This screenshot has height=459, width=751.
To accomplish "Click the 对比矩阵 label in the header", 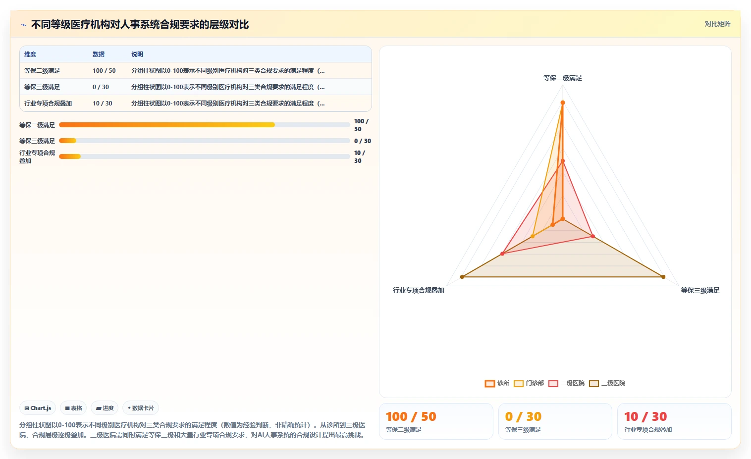I will tap(717, 24).
